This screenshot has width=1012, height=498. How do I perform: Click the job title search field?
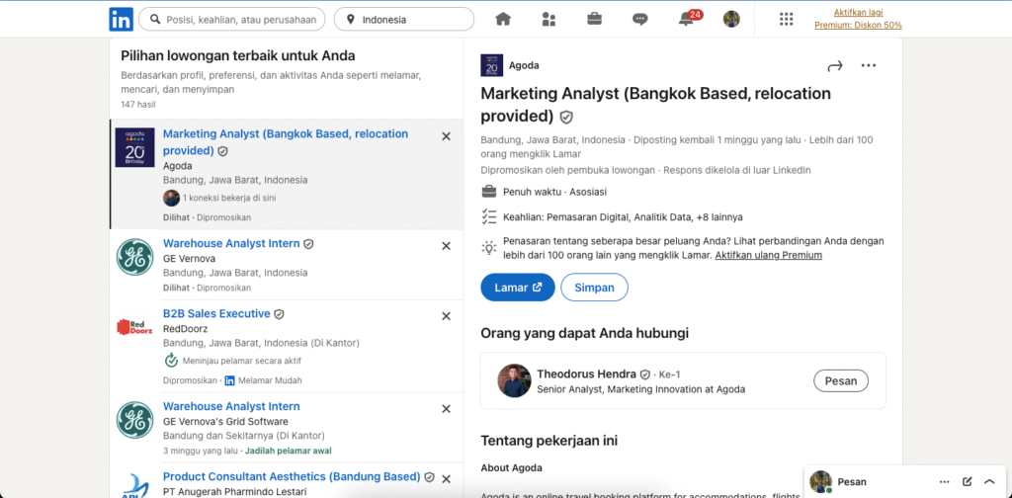tap(232, 20)
